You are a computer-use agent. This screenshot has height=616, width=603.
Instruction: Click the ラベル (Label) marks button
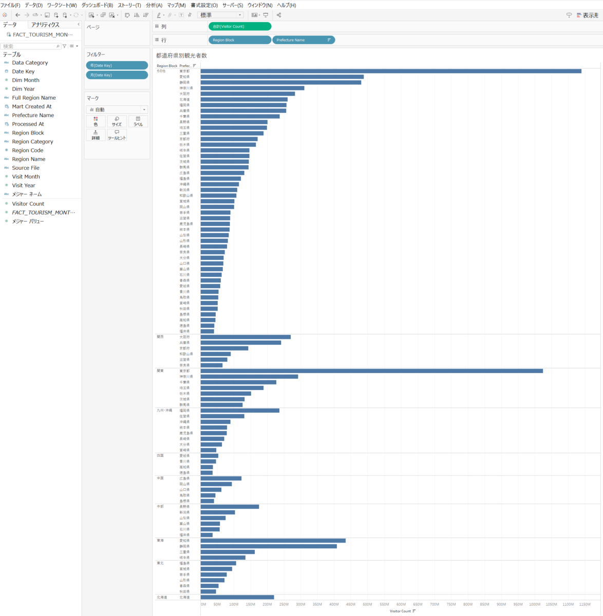point(138,121)
